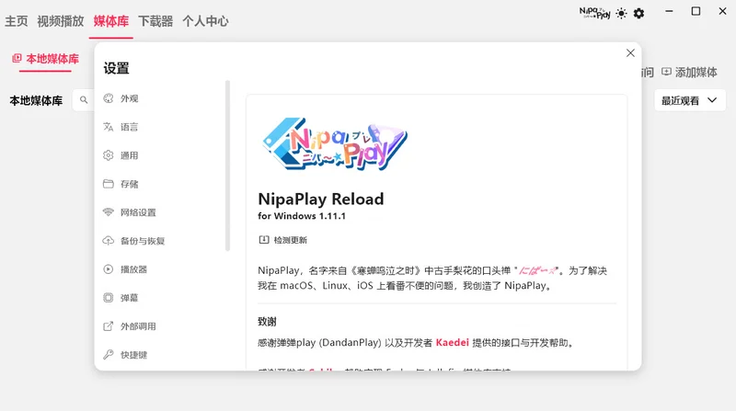Click the 设置 dialog title

pos(116,68)
